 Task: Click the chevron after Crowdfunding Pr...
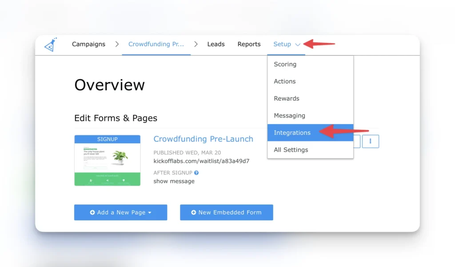(x=196, y=44)
